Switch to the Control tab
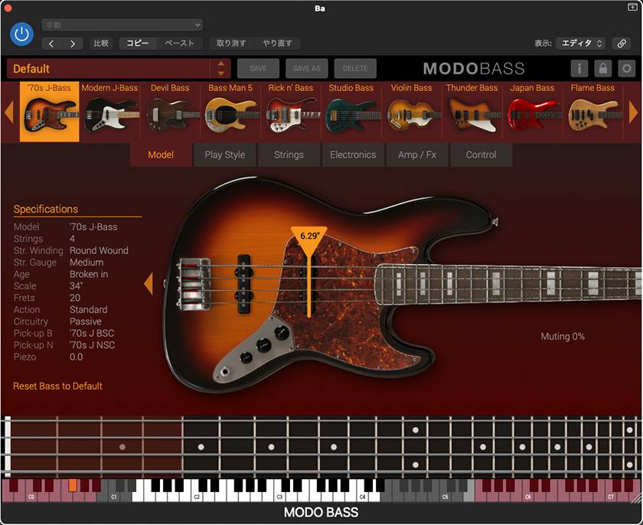 coord(481,155)
